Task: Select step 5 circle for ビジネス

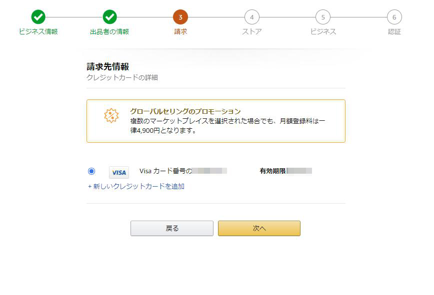Action: coord(323,17)
